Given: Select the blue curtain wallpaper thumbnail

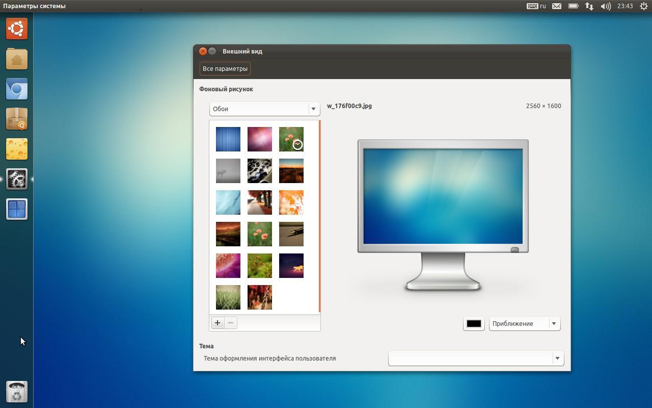Looking at the screenshot, I should click(228, 139).
